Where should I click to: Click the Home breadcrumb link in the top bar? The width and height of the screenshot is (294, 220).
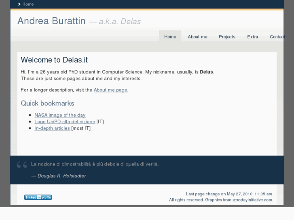pyautogui.click(x=28, y=4)
